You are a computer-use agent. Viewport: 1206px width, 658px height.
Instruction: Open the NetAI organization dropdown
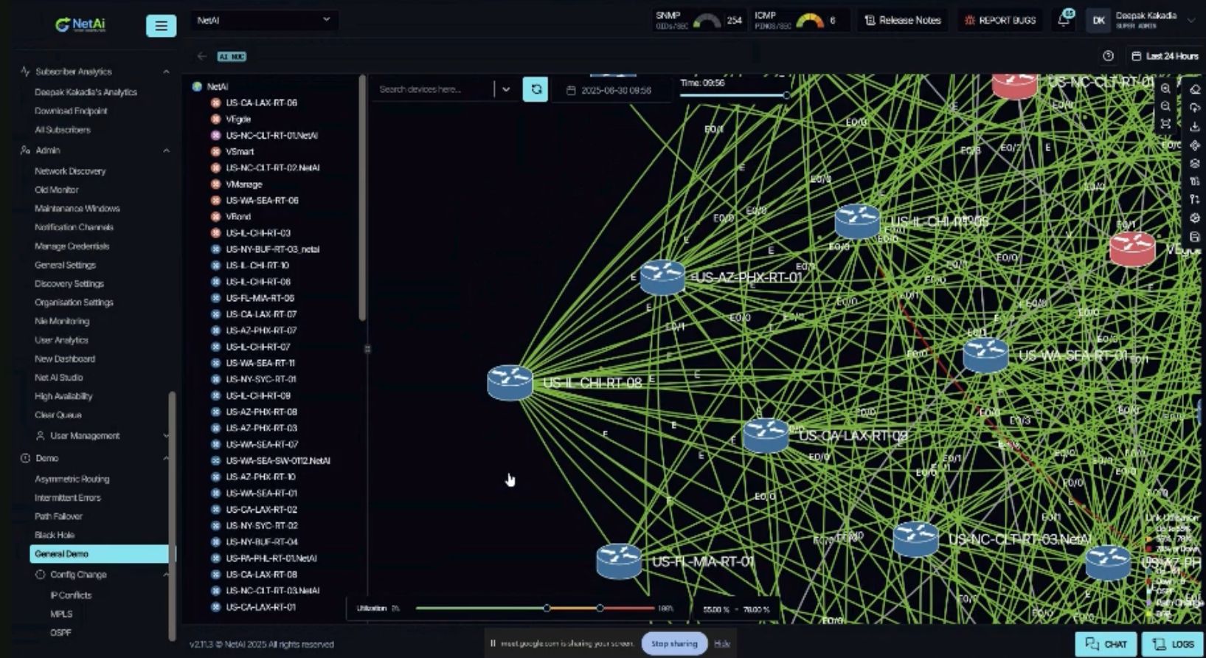click(x=264, y=20)
